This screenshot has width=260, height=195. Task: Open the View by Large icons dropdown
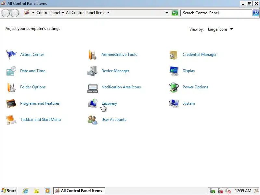(x=220, y=29)
